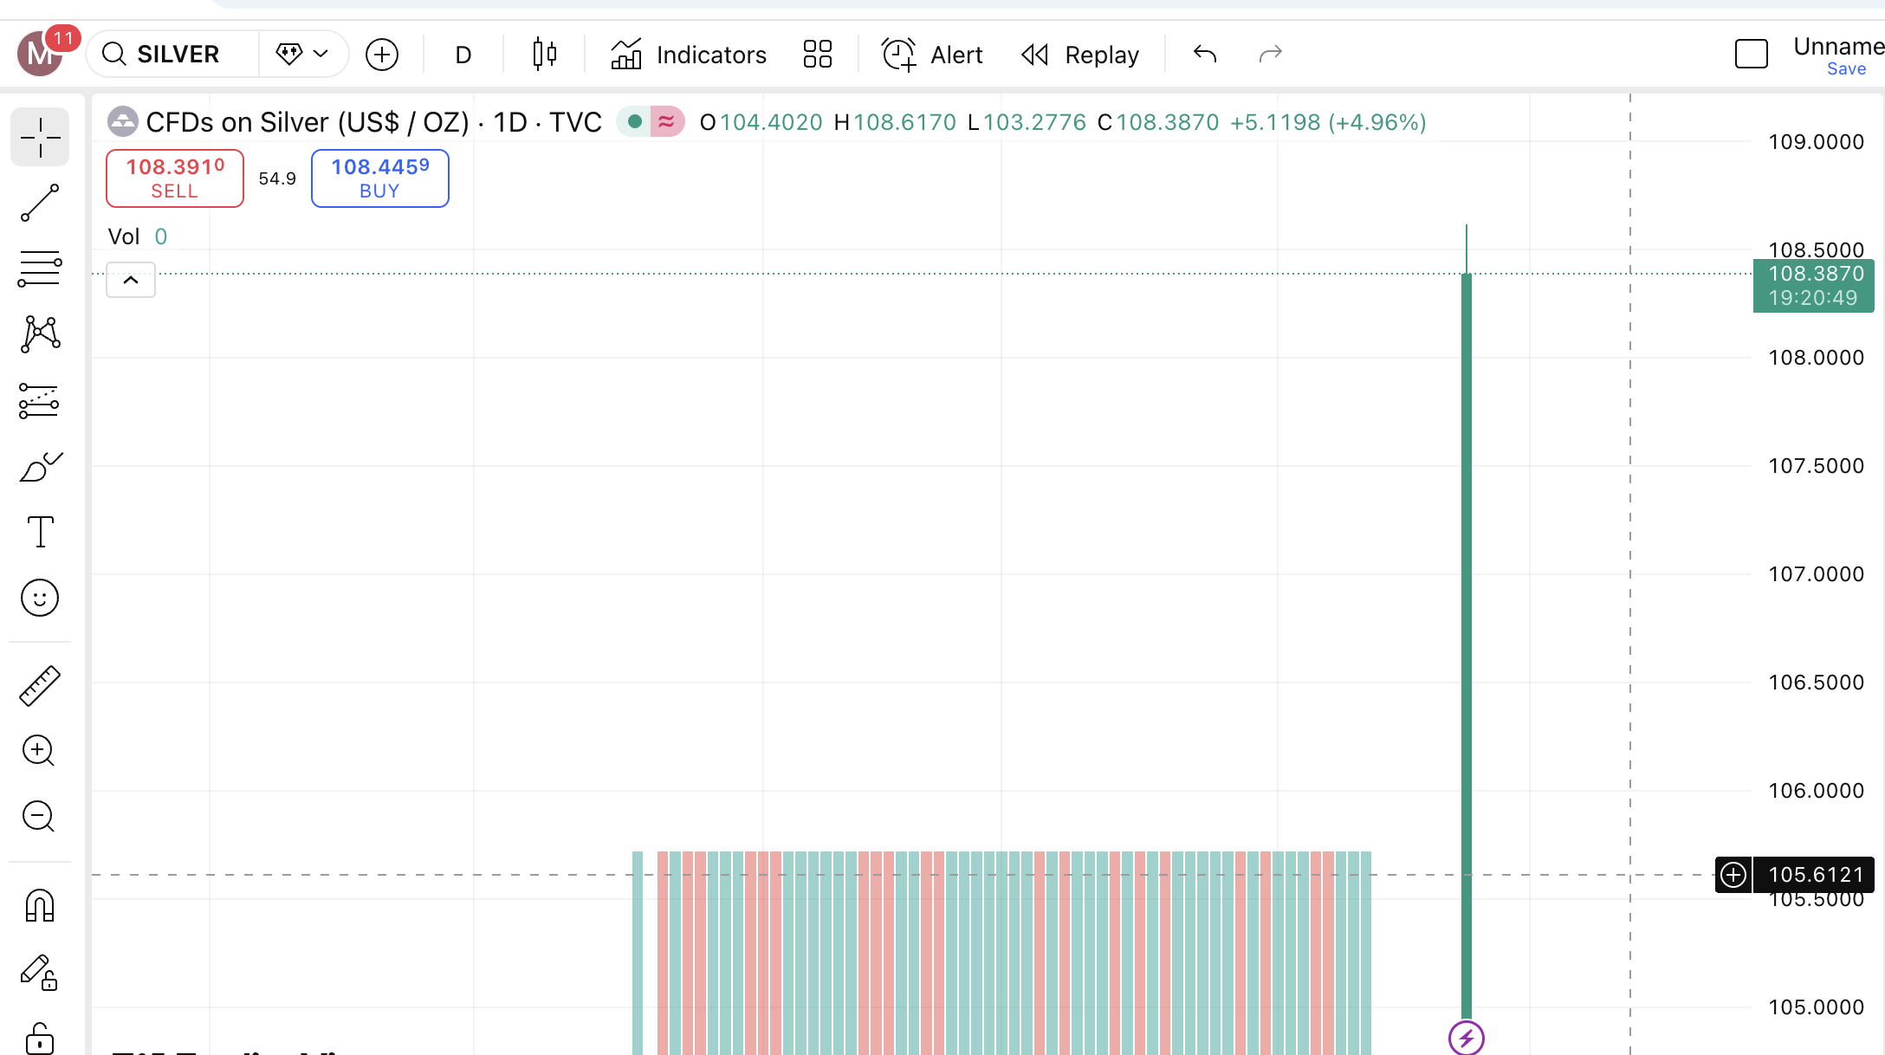1885x1055 pixels.
Task: Click the BUY 108.4459 button
Action: point(379,178)
